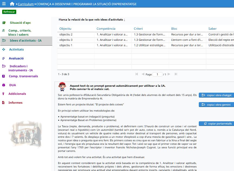234x171 pixels.
Task: Sort by Bloc column header
Action: pyautogui.click(x=174, y=29)
